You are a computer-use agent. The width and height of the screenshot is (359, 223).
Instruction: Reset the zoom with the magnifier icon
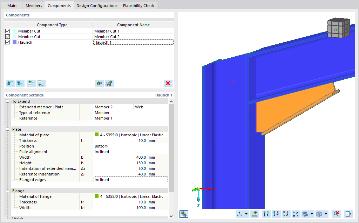pos(336,214)
